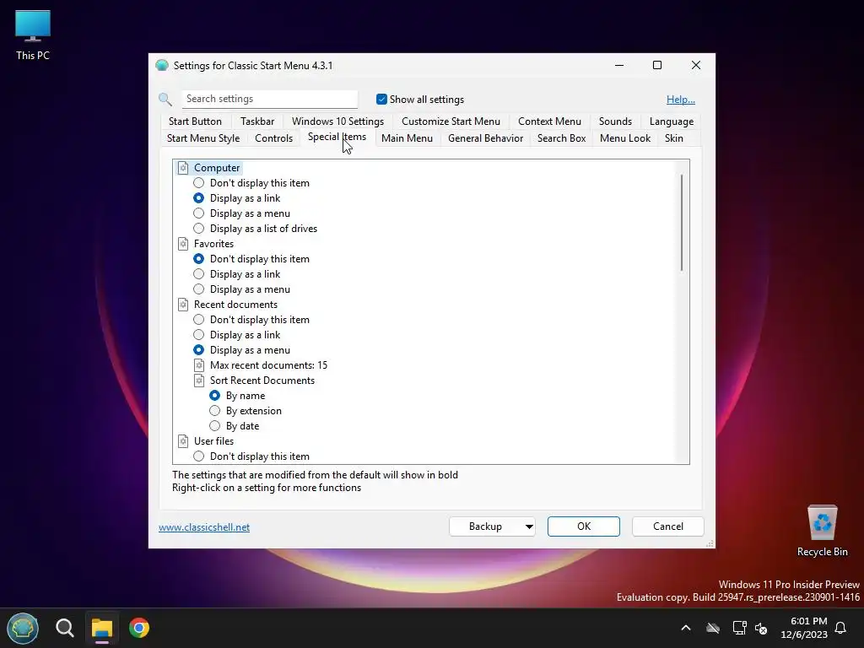Open the General Behavior tab
The height and width of the screenshot is (648, 864).
click(x=485, y=138)
